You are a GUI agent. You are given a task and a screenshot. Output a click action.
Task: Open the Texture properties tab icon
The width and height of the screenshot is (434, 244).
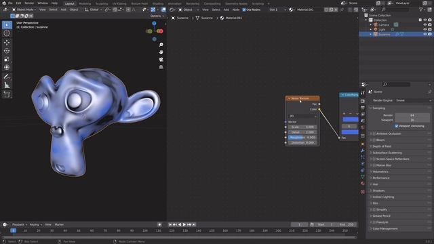pos(363,191)
